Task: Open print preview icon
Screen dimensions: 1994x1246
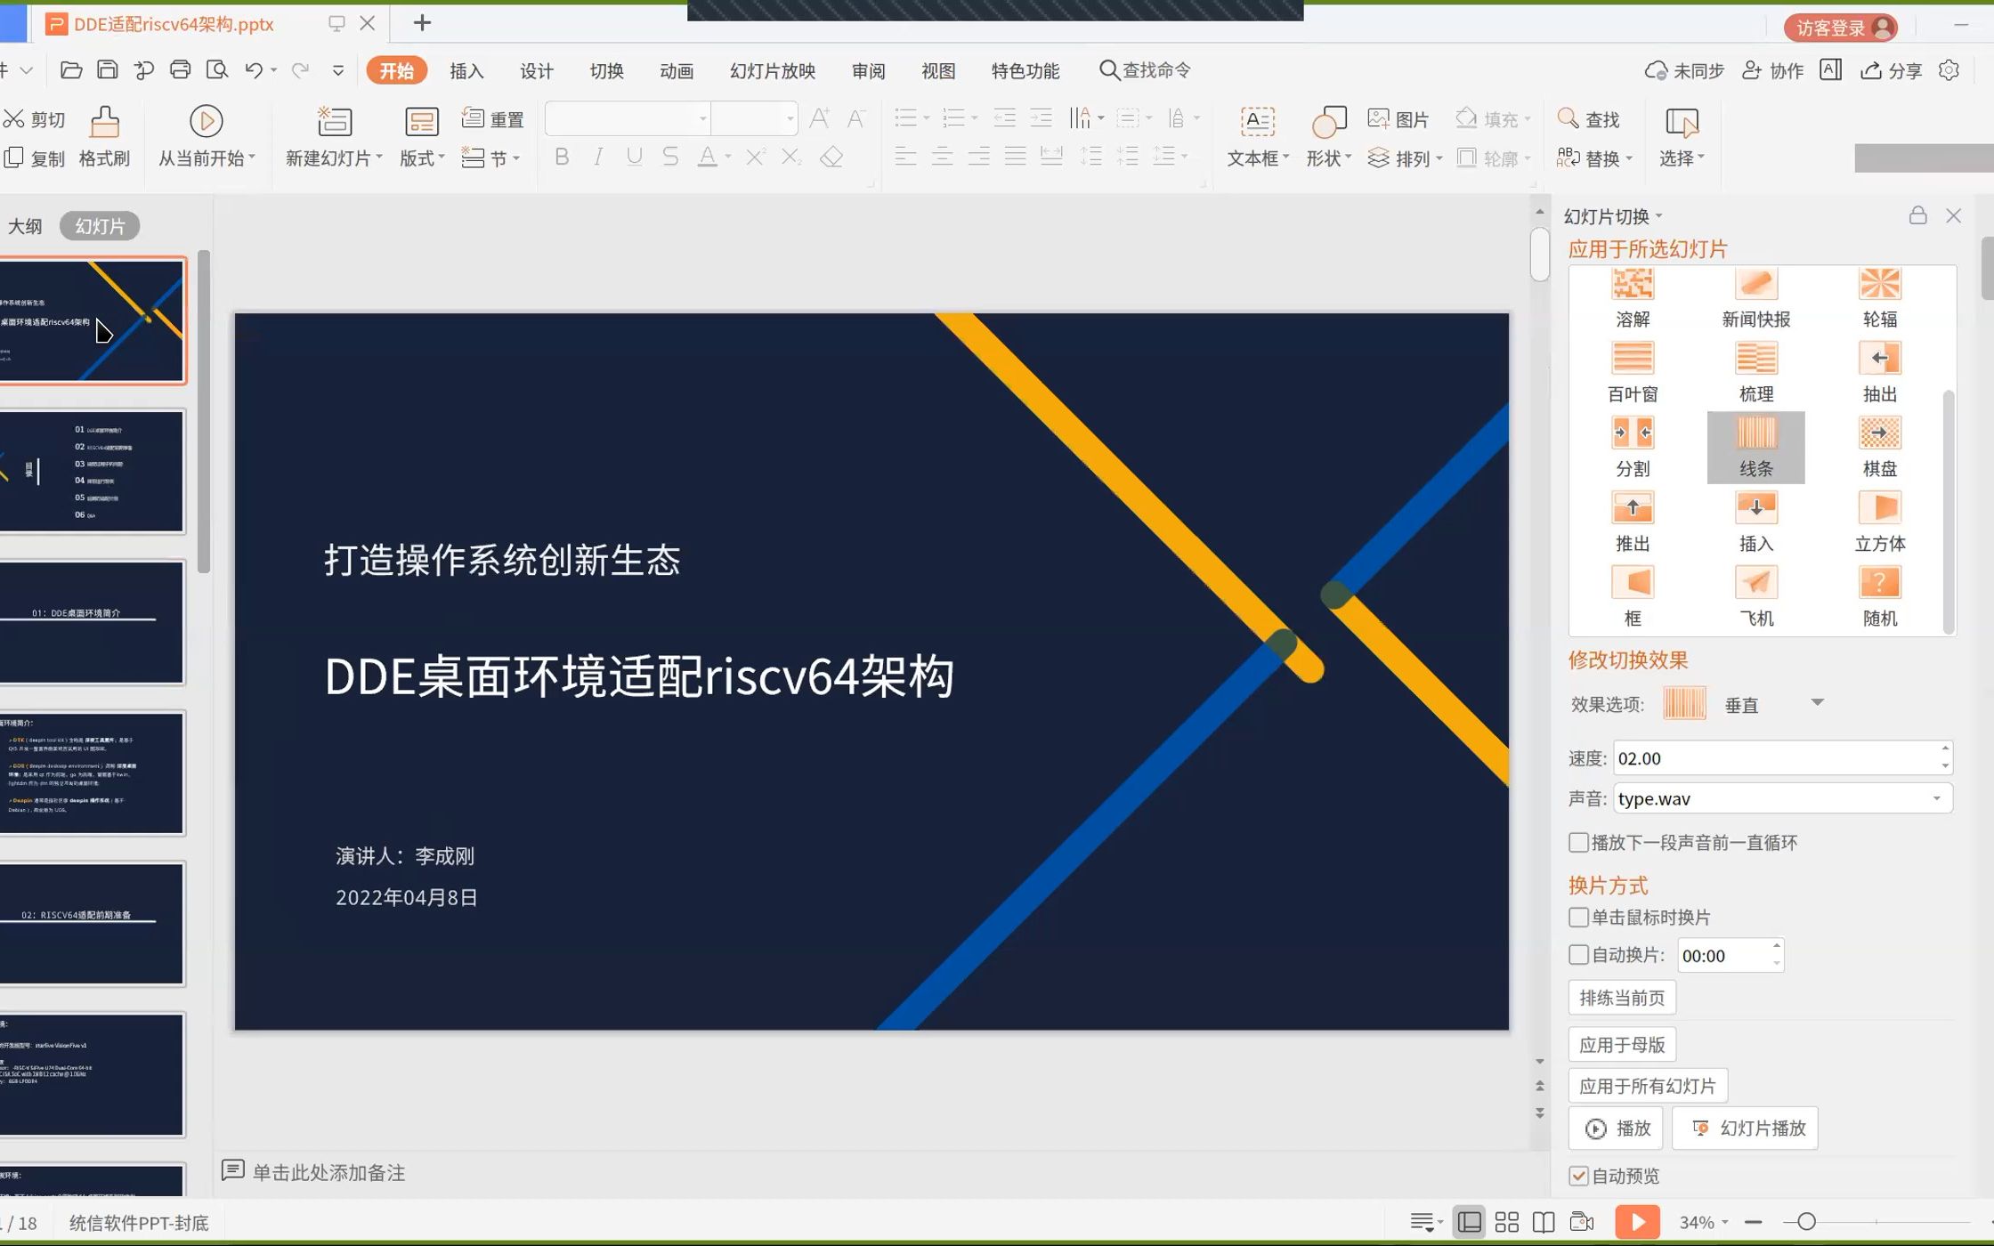Action: [x=217, y=70]
